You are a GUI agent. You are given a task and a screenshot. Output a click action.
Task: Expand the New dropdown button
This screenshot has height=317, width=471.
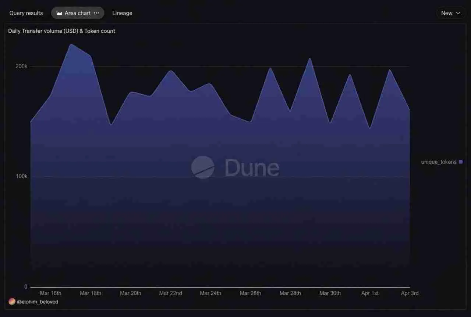click(451, 13)
